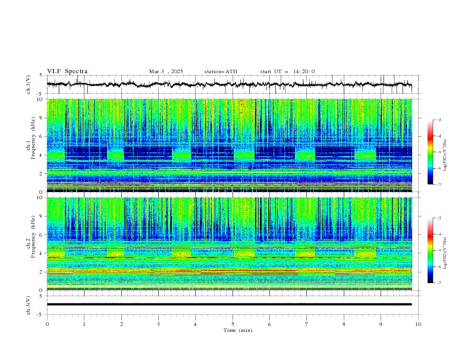Click inside the ch.2 spectrogram panel

click(x=229, y=244)
